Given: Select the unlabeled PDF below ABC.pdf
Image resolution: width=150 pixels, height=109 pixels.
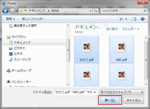Looking at the screenshot, I should coord(121,75).
